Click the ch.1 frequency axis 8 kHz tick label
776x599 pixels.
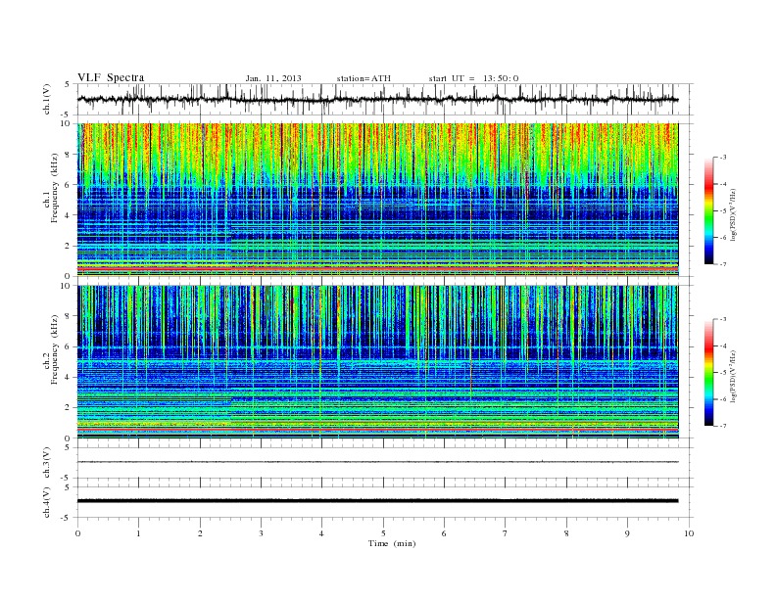point(68,155)
